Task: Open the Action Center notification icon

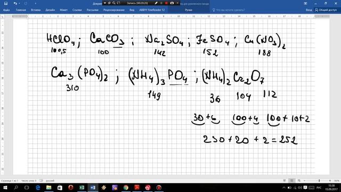Action: coord(305,188)
